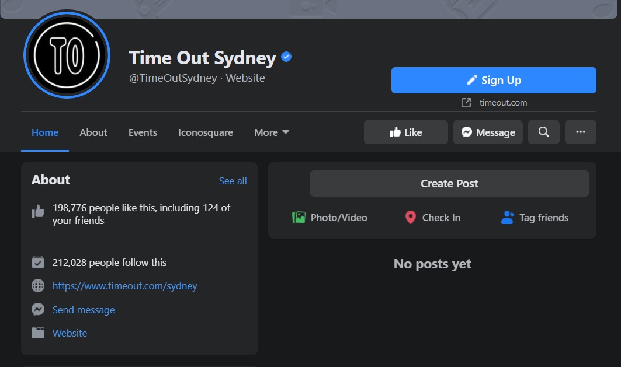Click the Sign Up button
Viewport: 621px width, 367px height.
(x=494, y=81)
